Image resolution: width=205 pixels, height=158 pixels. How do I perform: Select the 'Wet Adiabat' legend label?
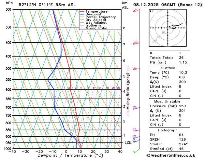click(96, 22)
